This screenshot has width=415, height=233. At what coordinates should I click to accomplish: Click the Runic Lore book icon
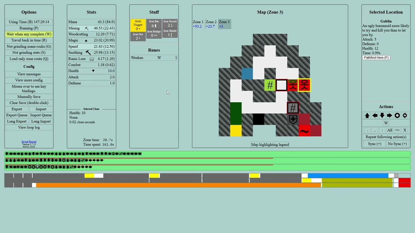point(91,59)
